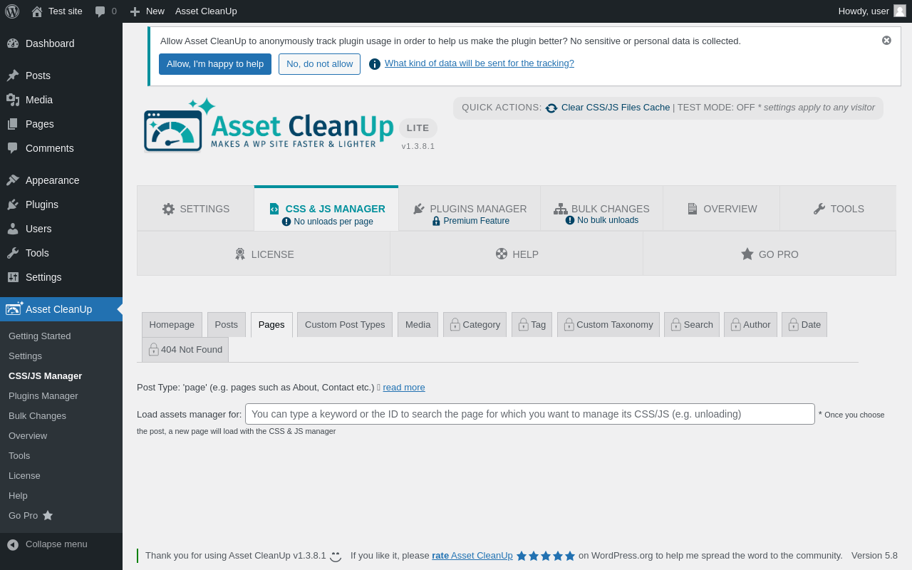Image resolution: width=912 pixels, height=570 pixels.
Task: Open the LICENSE tab
Action: (264, 254)
